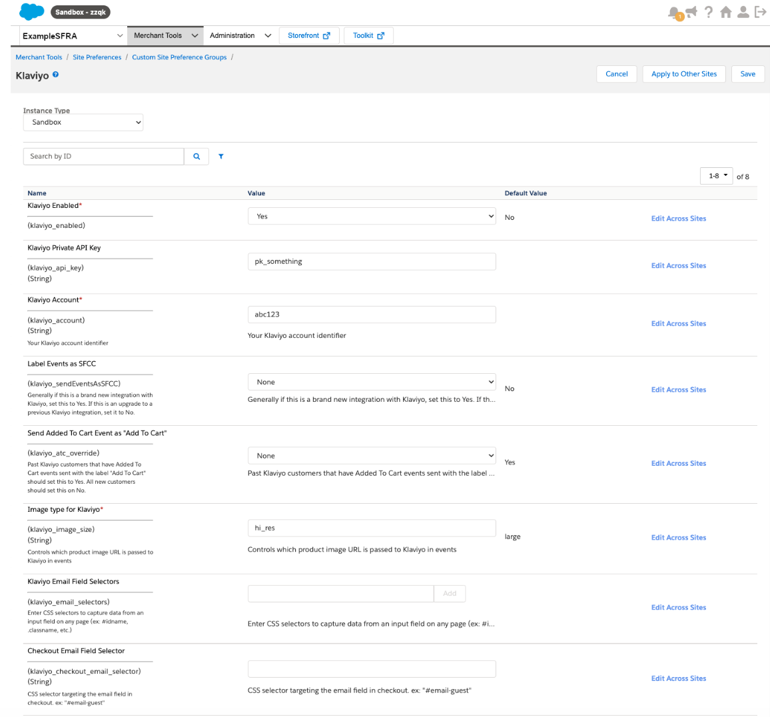
Task: Open the Added To Cart override dropdown
Action: click(372, 456)
